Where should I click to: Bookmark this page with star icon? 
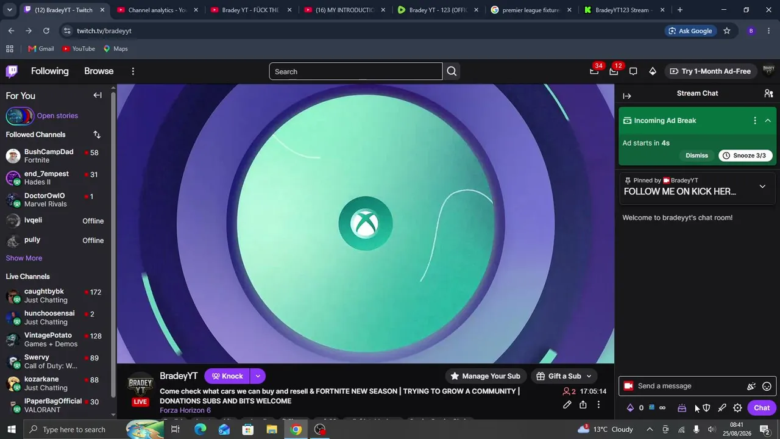tap(726, 30)
